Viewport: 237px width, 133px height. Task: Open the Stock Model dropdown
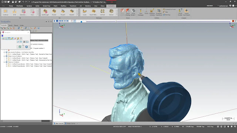click(133, 12)
